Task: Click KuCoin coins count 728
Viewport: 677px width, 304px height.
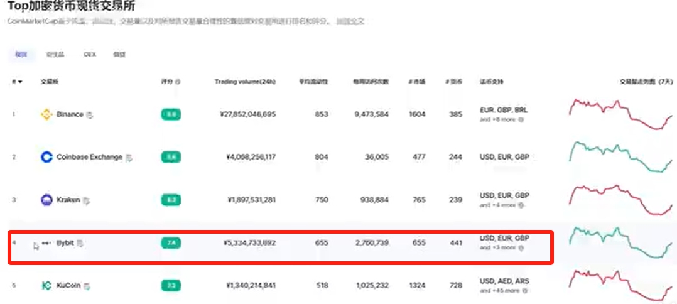Action: 455,285
